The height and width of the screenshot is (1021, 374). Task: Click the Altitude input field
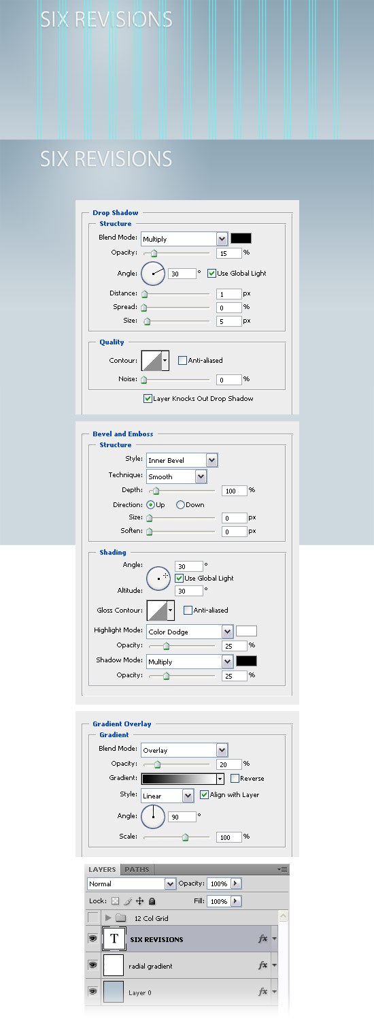189,591
